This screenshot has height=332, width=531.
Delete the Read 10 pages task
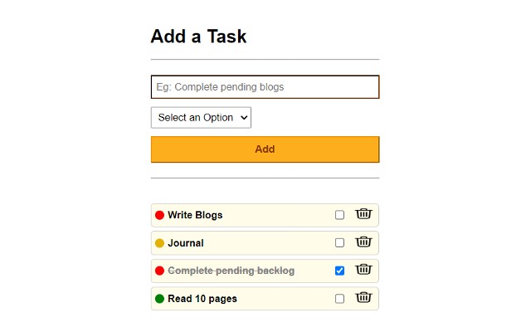[x=363, y=298]
